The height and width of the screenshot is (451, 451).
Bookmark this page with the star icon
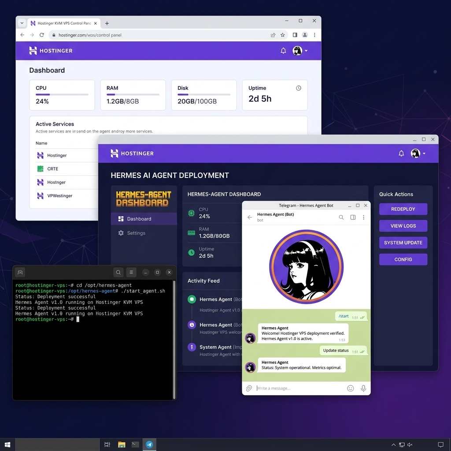(x=283, y=35)
